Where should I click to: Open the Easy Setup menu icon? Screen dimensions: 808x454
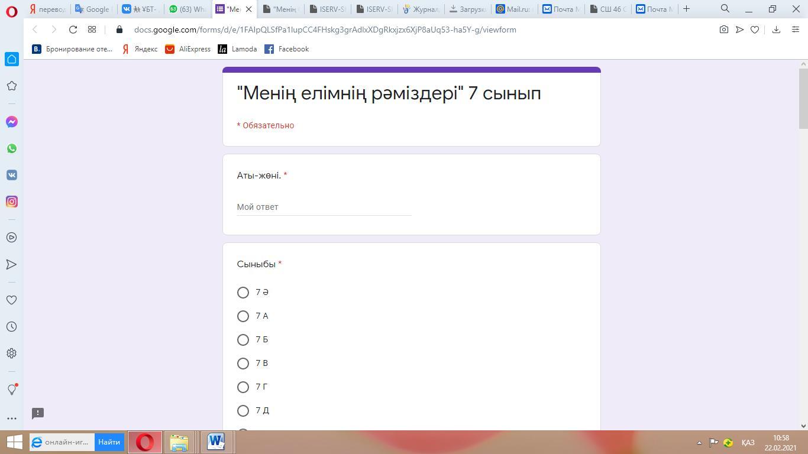(x=796, y=30)
